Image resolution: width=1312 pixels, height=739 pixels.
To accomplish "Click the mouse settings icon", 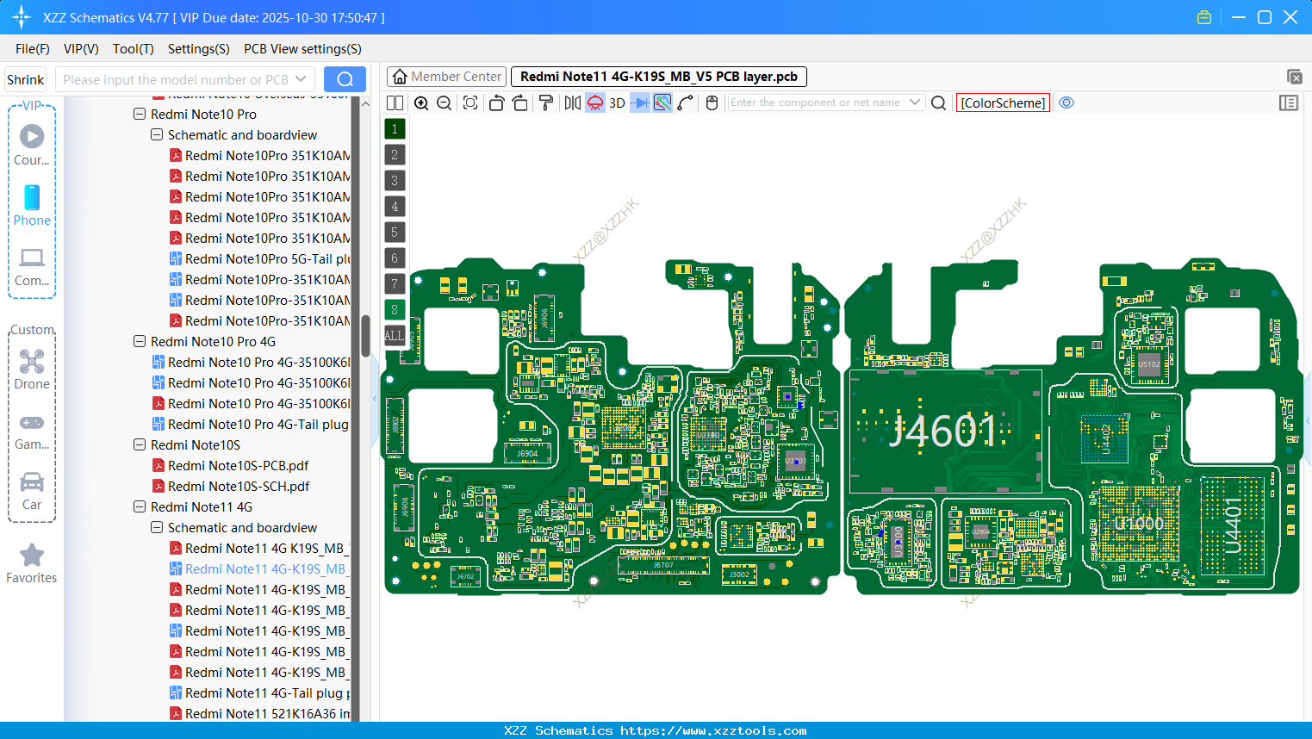I will coord(712,103).
